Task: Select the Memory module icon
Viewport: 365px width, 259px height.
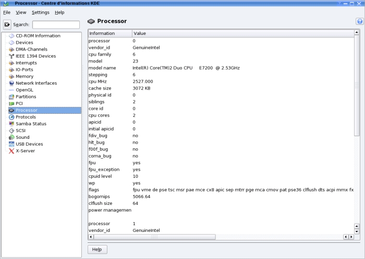Action: click(11, 76)
